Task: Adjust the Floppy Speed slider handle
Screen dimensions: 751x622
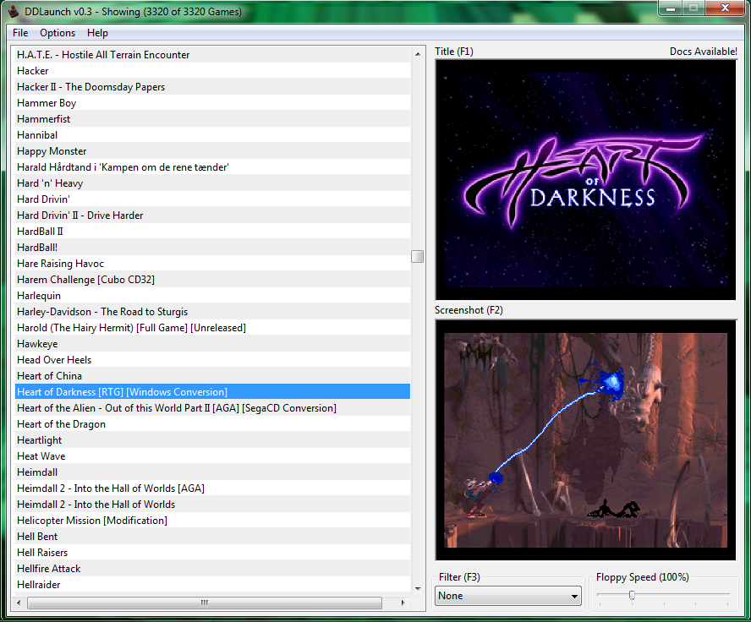Action: [633, 595]
